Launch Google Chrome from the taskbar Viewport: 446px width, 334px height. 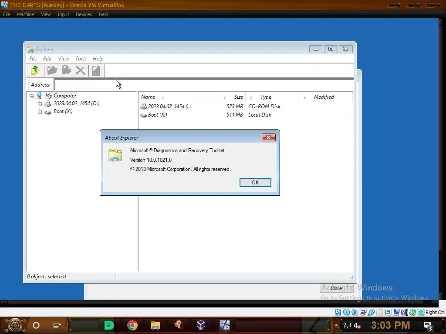click(132, 325)
